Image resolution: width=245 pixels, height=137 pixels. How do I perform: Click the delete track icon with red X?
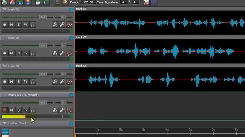coord(28,2)
